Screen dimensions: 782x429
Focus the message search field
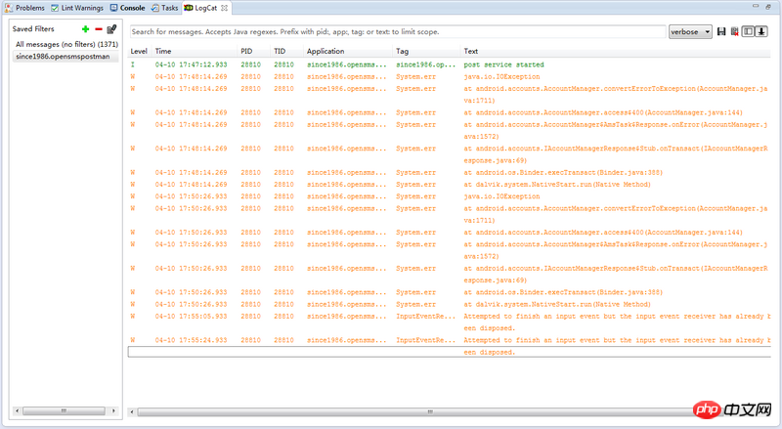[x=398, y=32]
